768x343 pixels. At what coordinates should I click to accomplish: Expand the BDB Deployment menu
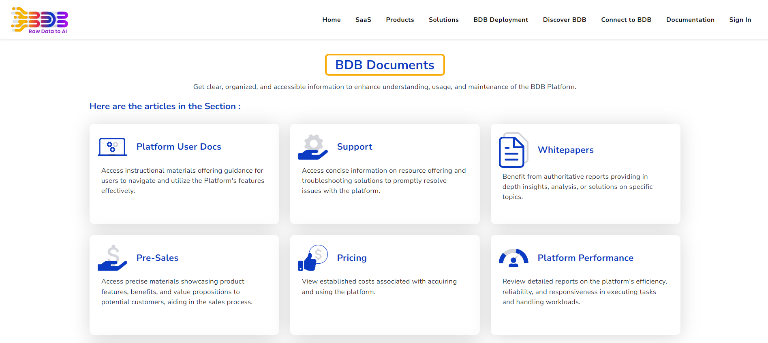501,20
